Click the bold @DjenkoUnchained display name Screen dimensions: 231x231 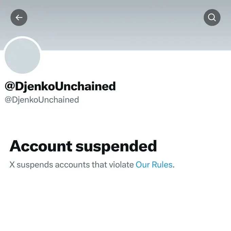[60, 86]
